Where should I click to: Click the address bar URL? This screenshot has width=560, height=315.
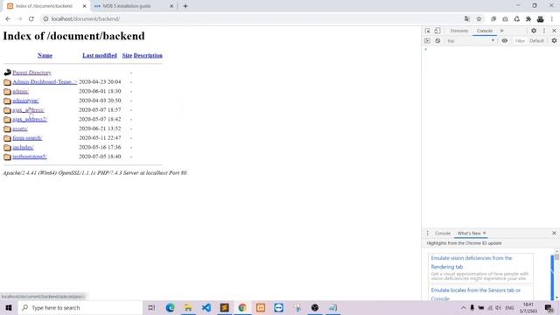(x=86, y=19)
